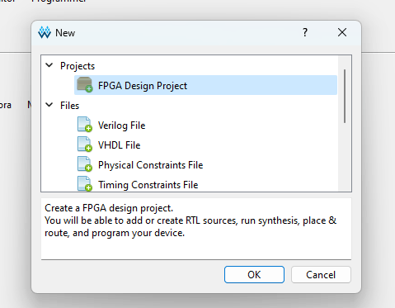Click the Verilog File icon
The height and width of the screenshot is (308, 395).
click(84, 125)
